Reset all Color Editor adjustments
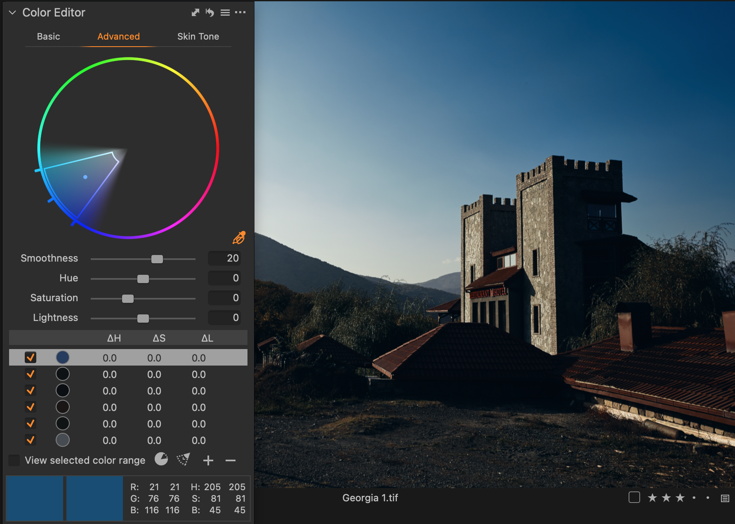The height and width of the screenshot is (524, 735). [x=210, y=12]
